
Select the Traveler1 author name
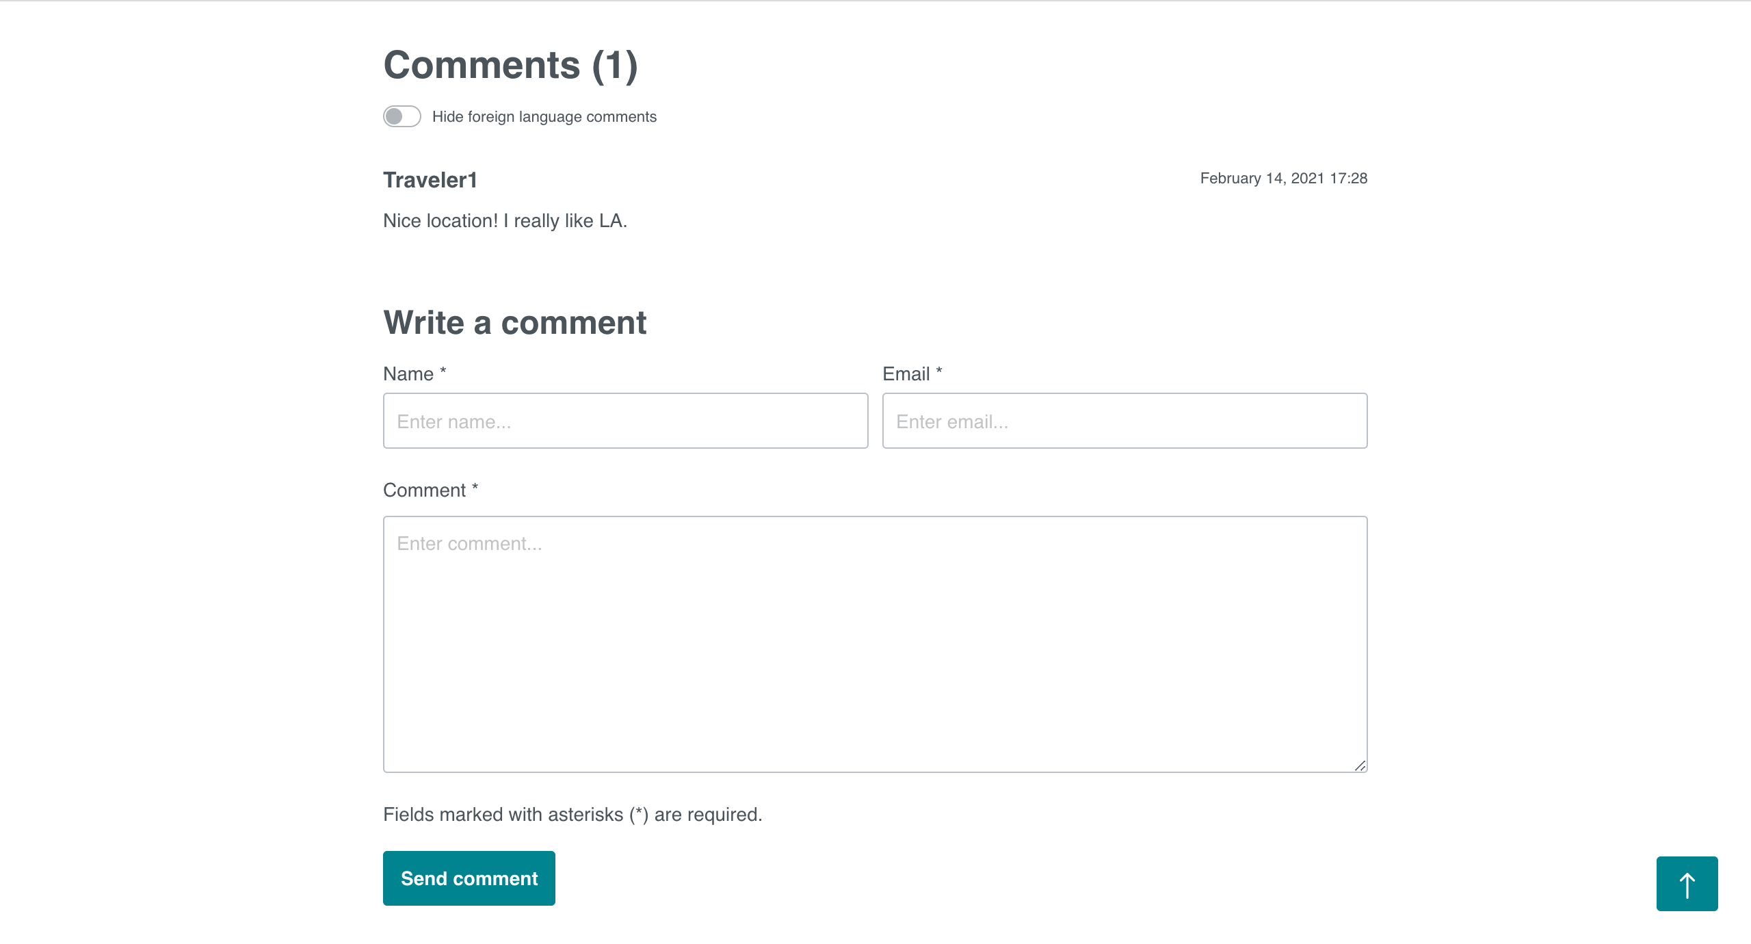click(430, 180)
